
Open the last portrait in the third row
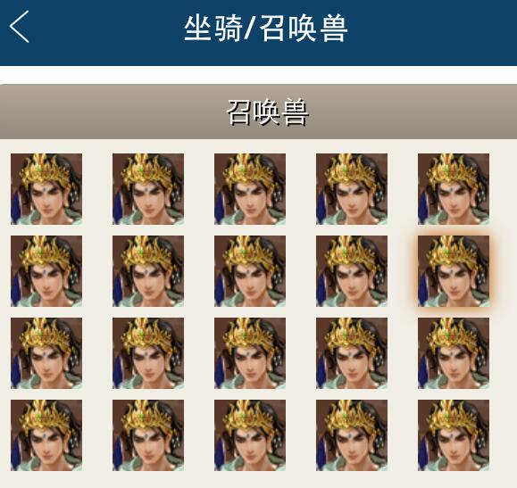tap(454, 353)
